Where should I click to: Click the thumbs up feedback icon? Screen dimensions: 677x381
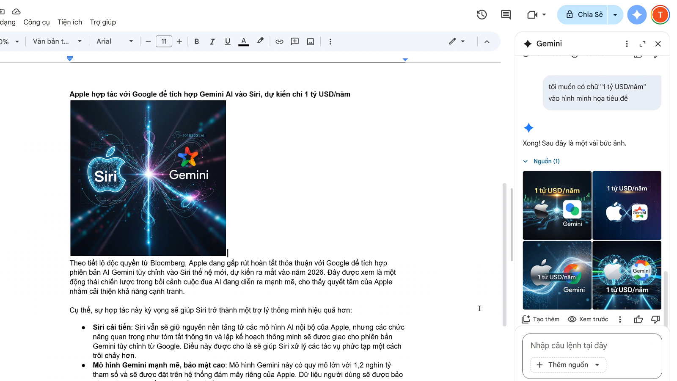pyautogui.click(x=638, y=319)
